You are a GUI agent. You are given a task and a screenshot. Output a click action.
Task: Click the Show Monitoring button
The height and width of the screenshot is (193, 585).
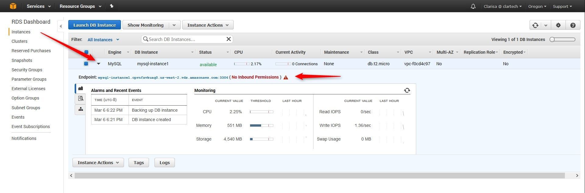click(146, 25)
